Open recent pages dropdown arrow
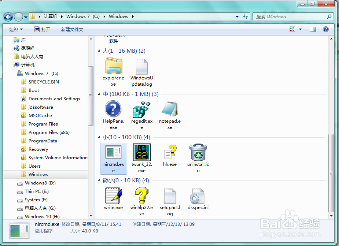 coord(26,17)
